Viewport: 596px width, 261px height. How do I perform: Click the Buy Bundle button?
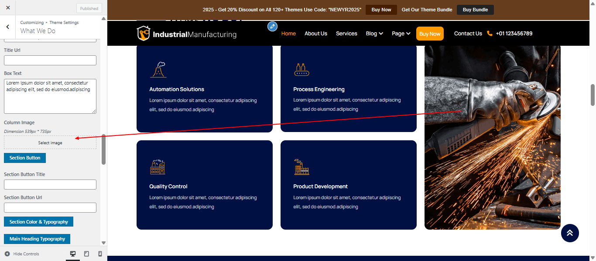coord(475,10)
